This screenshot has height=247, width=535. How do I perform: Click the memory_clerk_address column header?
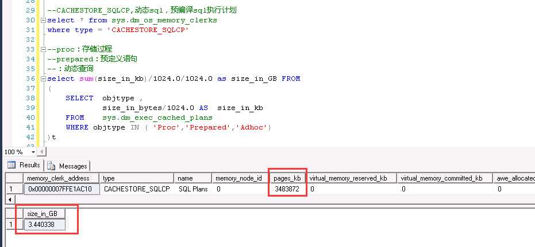tap(61, 178)
